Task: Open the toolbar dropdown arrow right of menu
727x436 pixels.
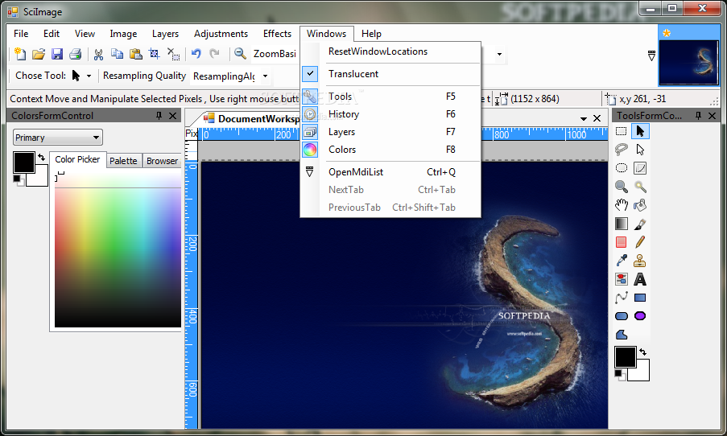Action: point(499,54)
